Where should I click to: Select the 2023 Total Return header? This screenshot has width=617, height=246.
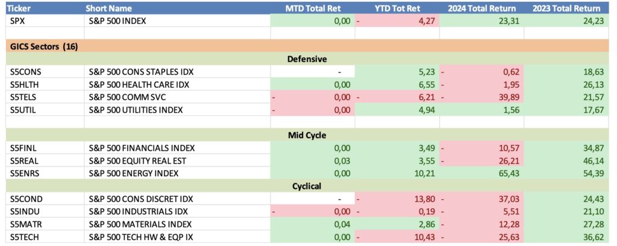pyautogui.click(x=566, y=8)
